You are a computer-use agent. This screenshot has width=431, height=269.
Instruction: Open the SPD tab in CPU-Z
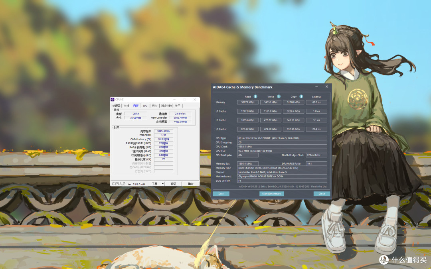pyautogui.click(x=145, y=106)
